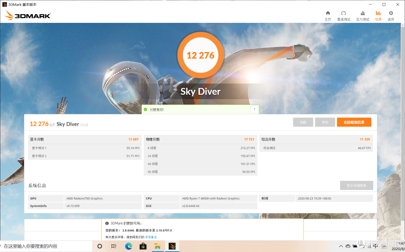405x252 pixels.
Task: Click the Windows search box
Action: pos(46,246)
